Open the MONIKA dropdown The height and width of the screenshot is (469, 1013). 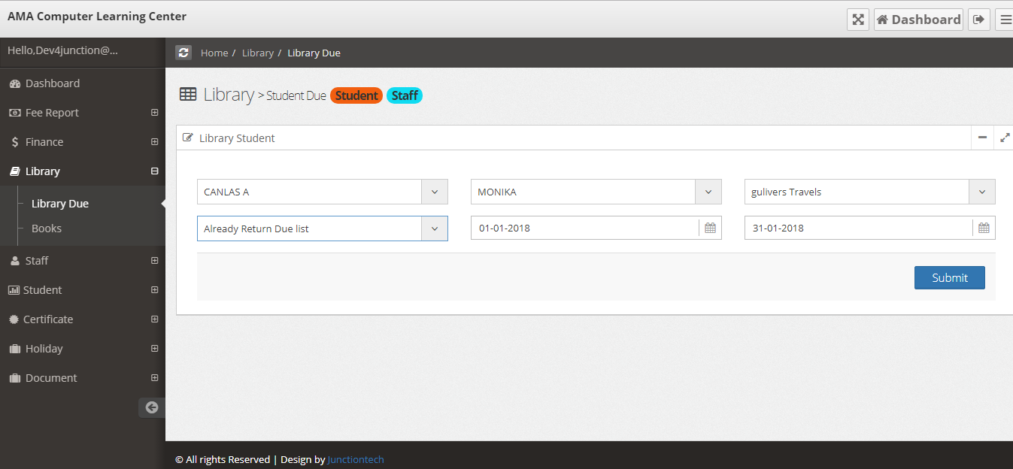(x=596, y=192)
